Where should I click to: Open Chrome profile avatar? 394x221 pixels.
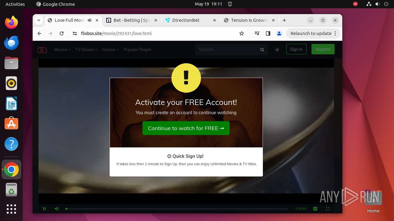point(279,33)
